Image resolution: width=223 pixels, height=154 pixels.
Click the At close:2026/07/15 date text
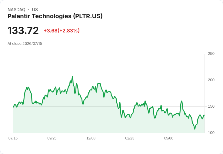tap(25, 44)
